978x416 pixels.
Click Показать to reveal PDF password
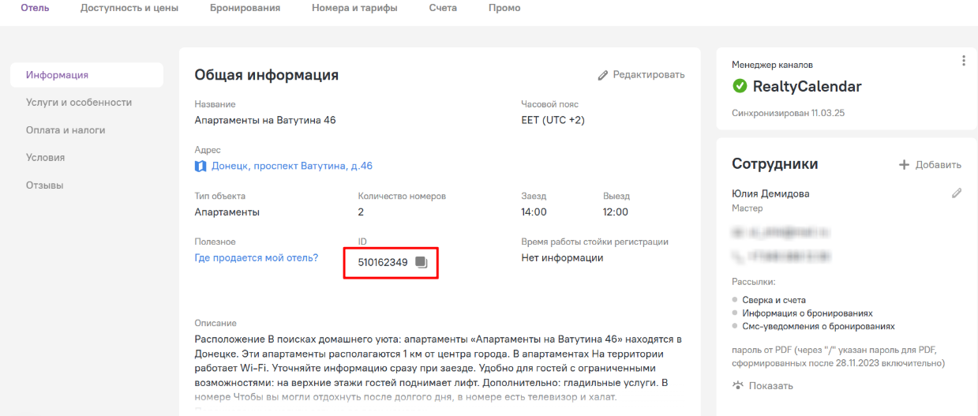pyautogui.click(x=770, y=386)
